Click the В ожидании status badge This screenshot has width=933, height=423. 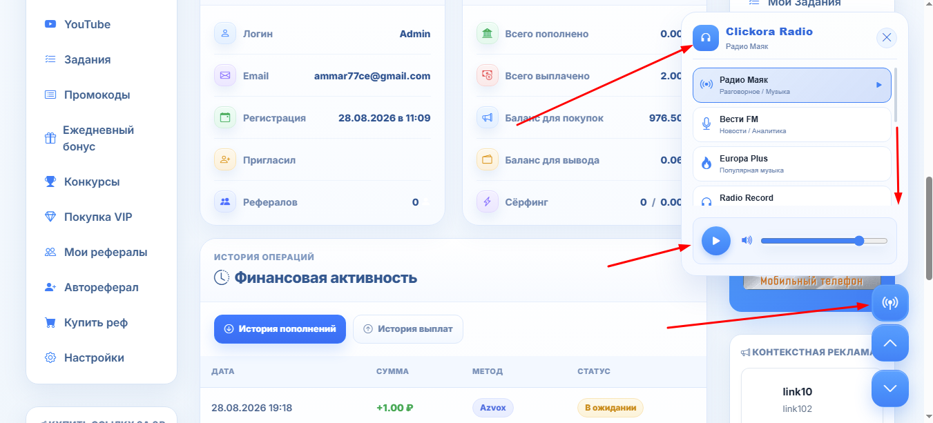point(610,408)
